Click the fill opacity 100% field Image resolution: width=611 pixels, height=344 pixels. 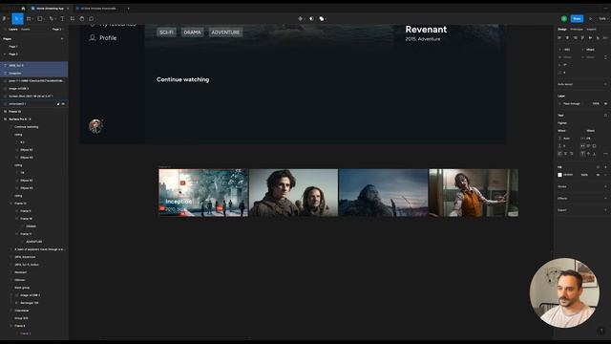584,175
